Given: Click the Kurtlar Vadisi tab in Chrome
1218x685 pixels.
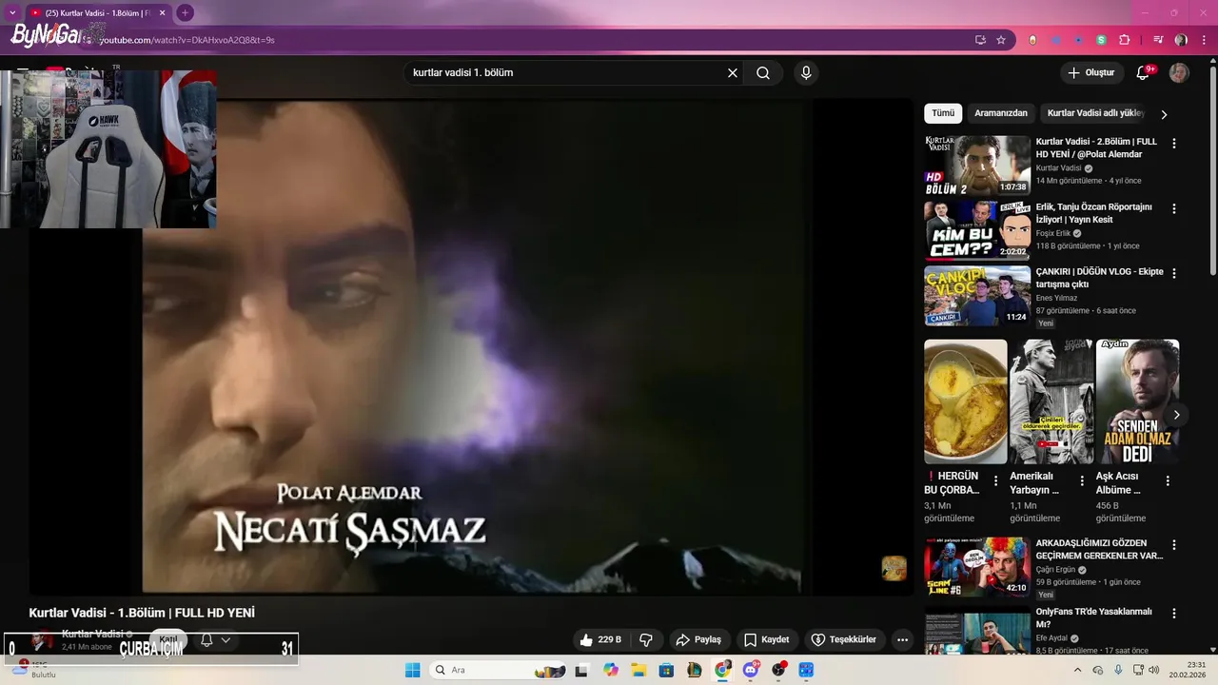Looking at the screenshot, I should coord(97,13).
